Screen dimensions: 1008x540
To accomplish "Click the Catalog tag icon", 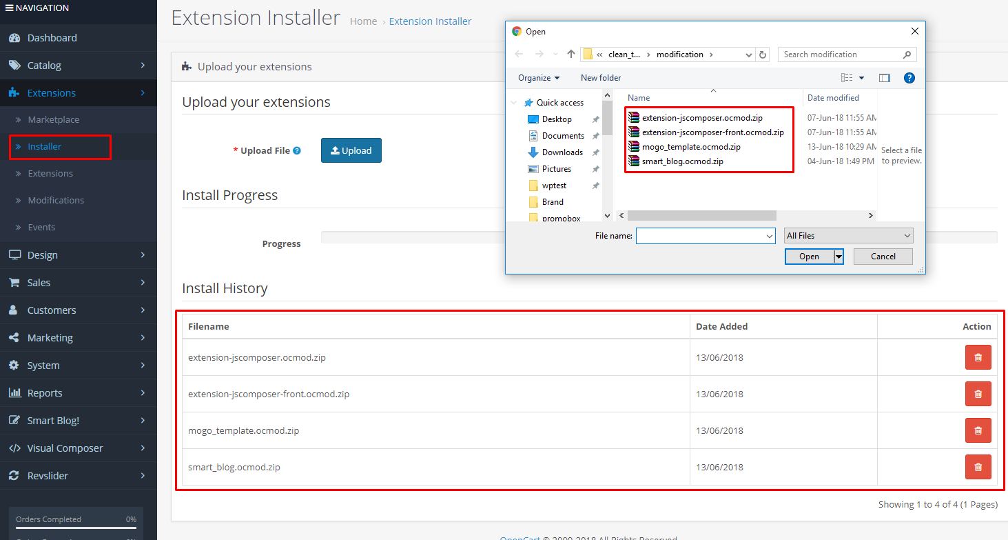I will tap(14, 66).
